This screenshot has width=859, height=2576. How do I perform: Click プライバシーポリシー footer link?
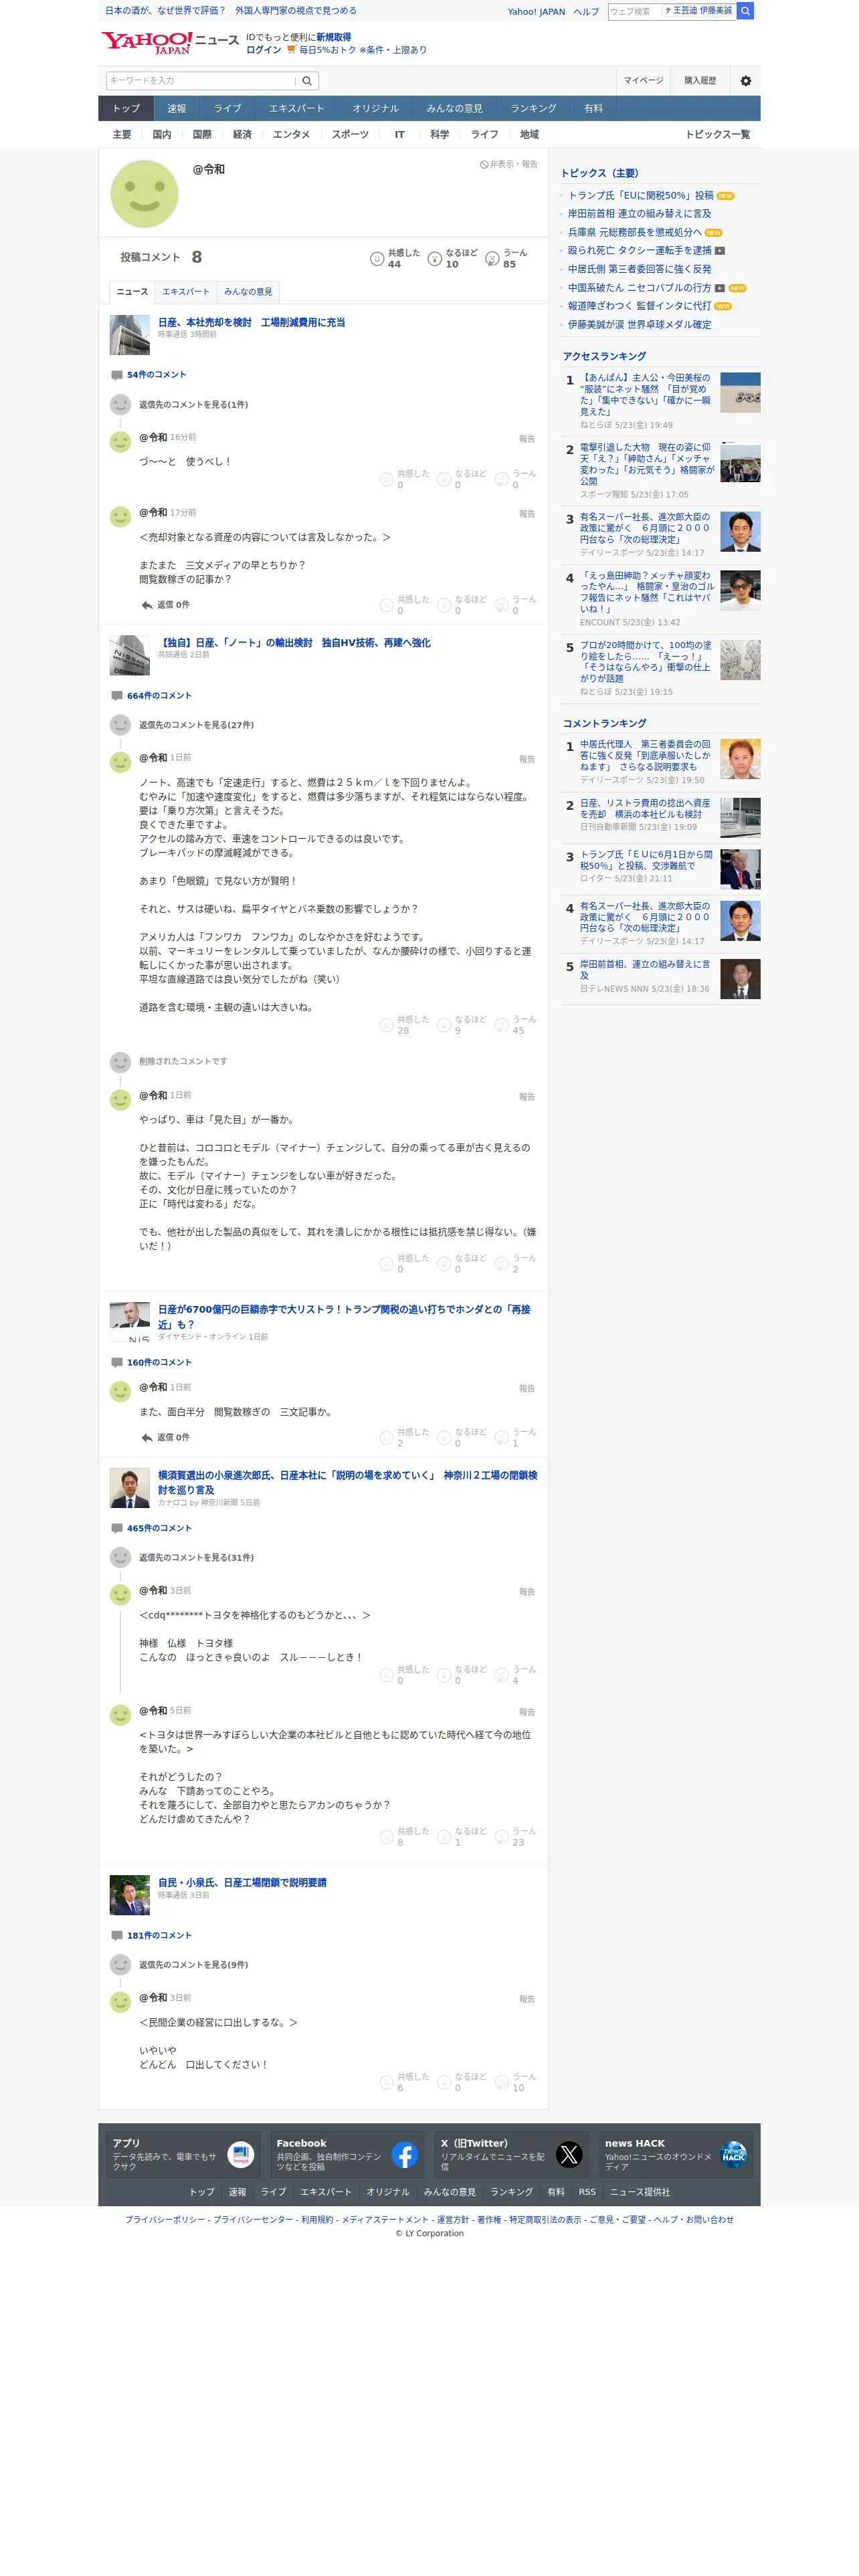165,2219
